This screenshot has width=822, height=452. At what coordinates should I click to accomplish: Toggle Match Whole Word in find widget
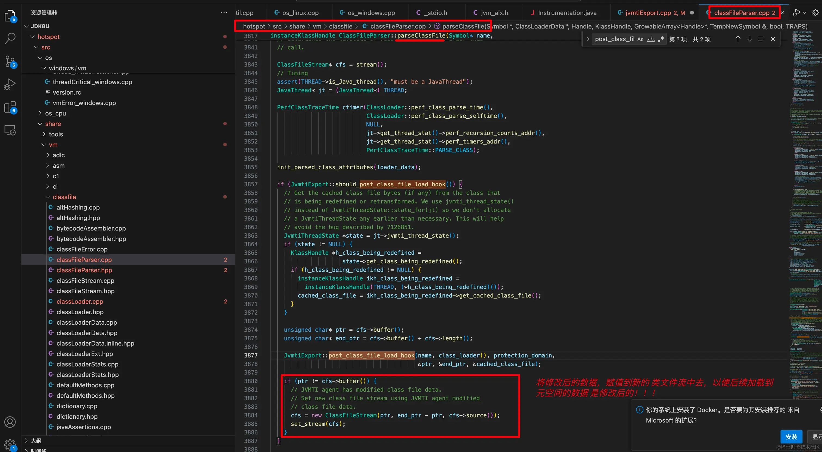(x=650, y=39)
